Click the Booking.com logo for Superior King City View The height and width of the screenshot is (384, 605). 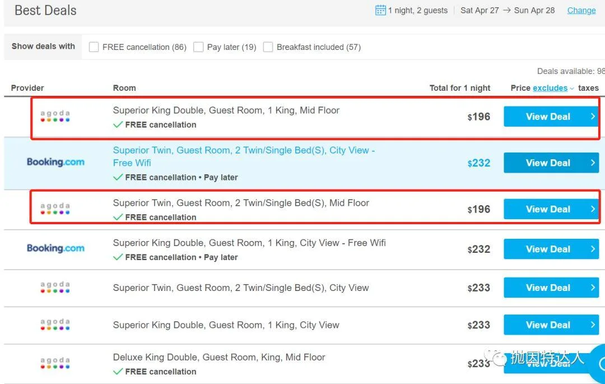[55, 248]
